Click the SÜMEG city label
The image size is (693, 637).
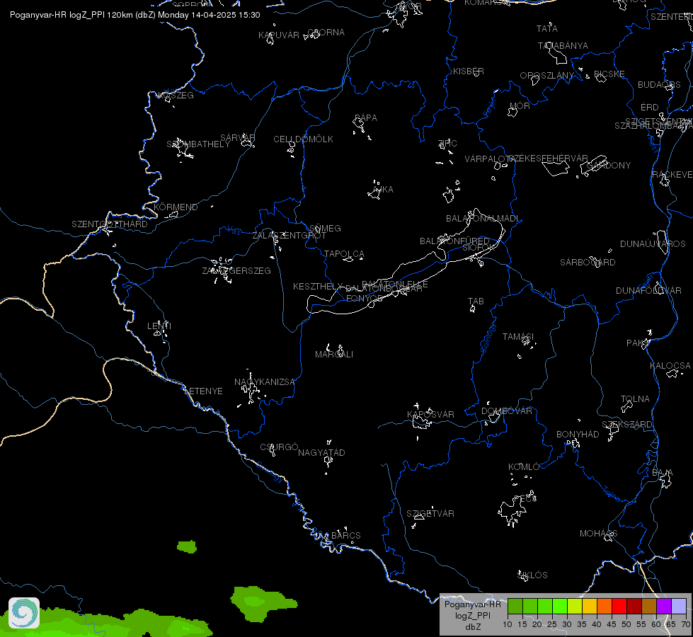325,228
